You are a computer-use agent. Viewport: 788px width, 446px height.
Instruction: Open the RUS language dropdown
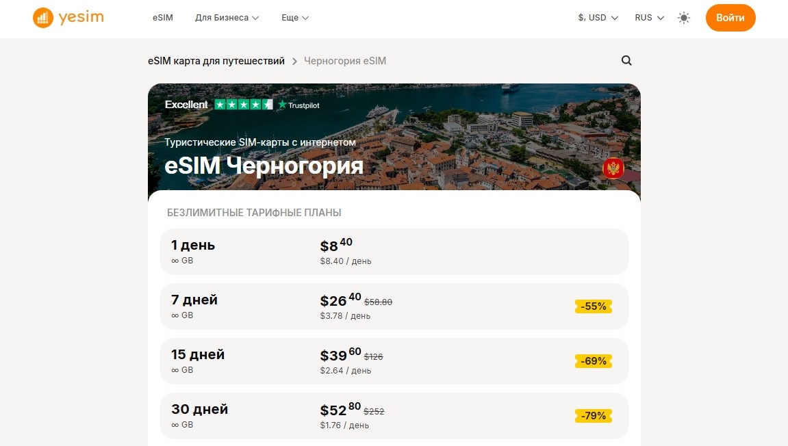click(x=648, y=18)
